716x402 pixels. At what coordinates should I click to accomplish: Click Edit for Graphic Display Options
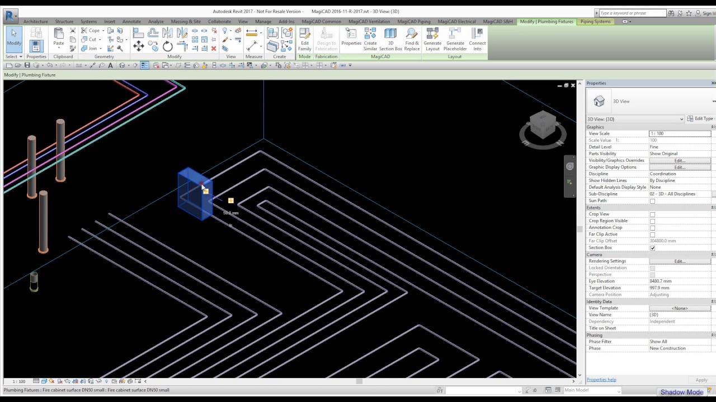point(680,167)
